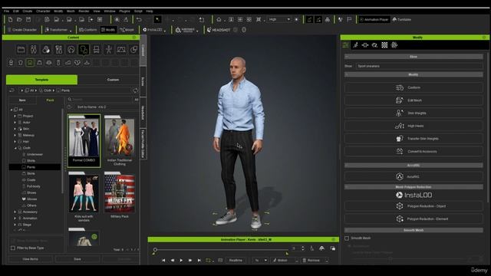Select the Animation pose figure icon in Content

pyautogui.click(x=109, y=49)
